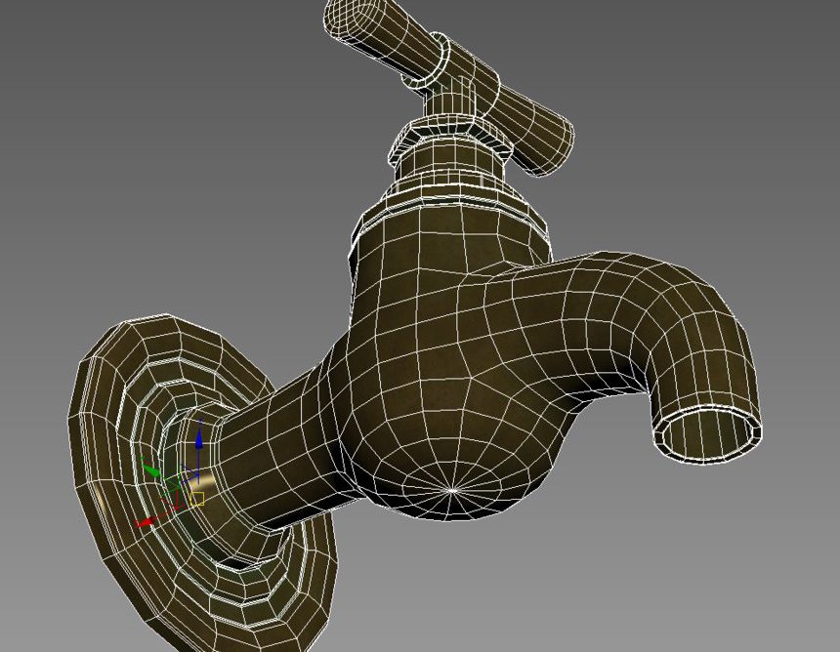Click the valve stem beneath the T-handle
This screenshot has height=652, width=840.
pyautogui.click(x=451, y=100)
